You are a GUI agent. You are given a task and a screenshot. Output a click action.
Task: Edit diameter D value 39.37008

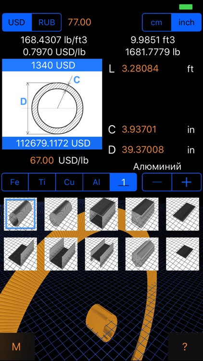point(143,150)
